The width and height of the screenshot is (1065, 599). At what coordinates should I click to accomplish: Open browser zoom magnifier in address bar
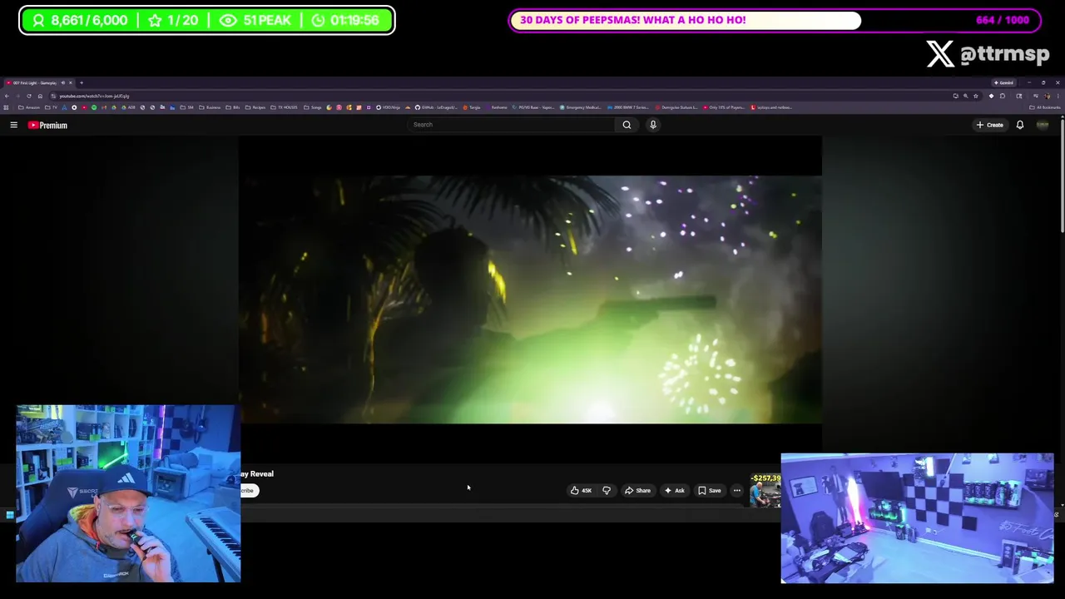965,96
